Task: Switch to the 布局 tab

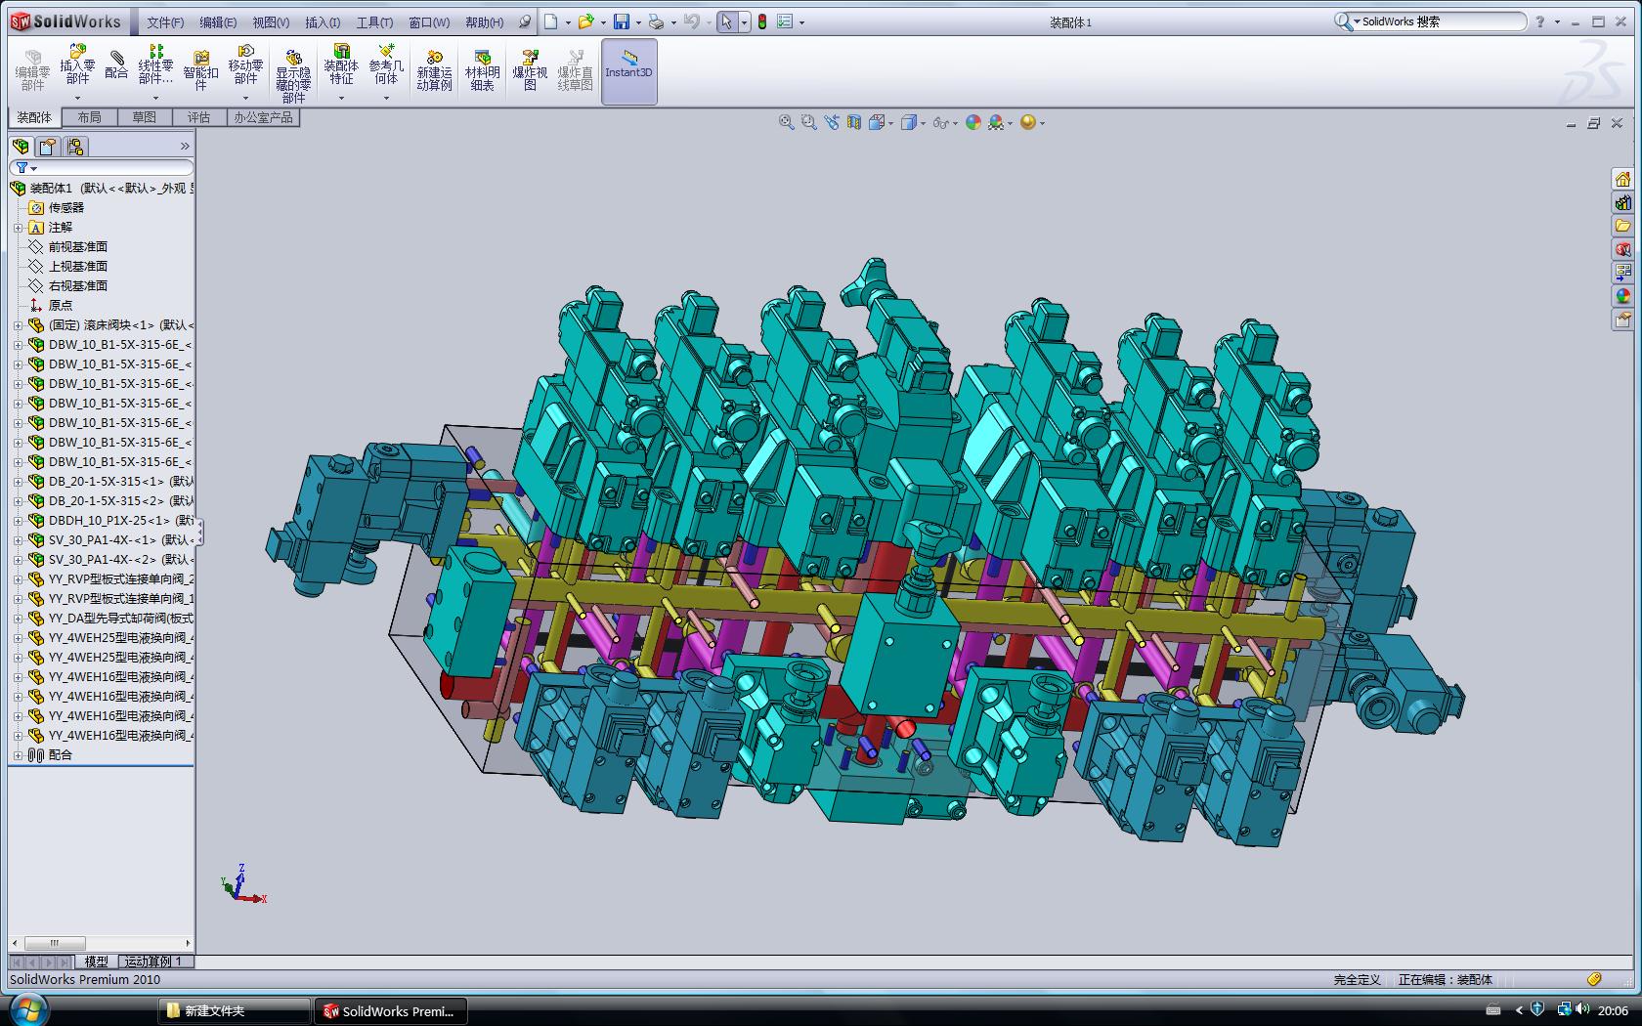Action: tap(89, 117)
